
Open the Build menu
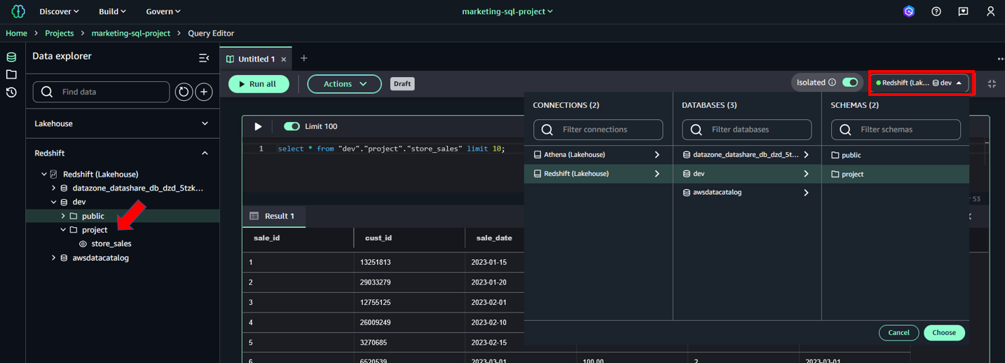pyautogui.click(x=112, y=11)
